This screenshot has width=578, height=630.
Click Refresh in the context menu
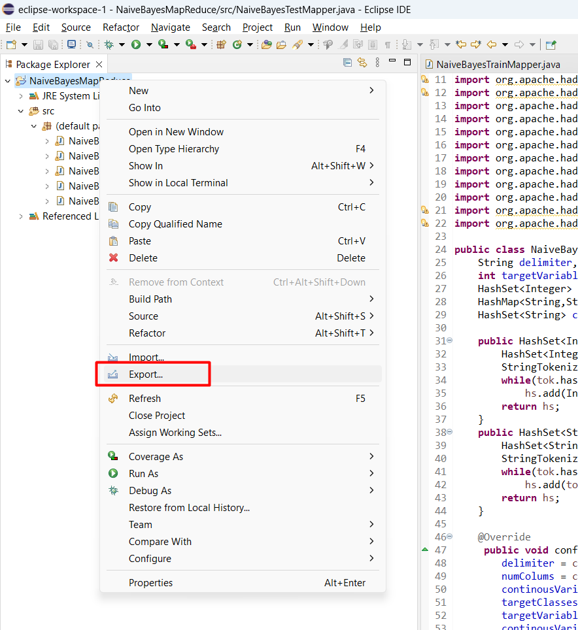pyautogui.click(x=144, y=399)
